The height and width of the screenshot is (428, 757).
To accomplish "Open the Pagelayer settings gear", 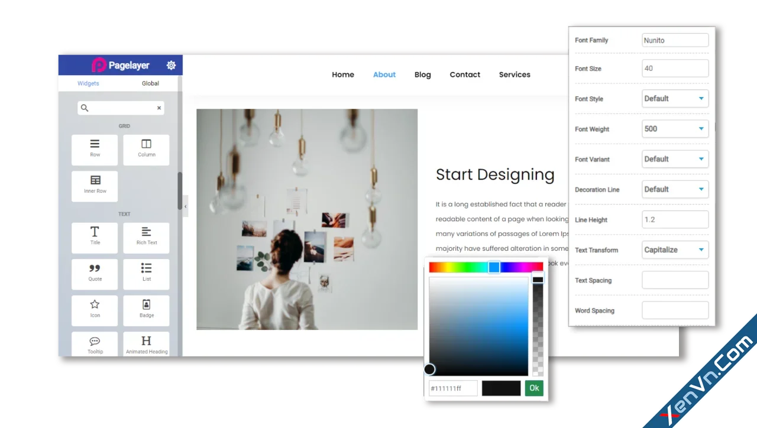I will click(171, 65).
